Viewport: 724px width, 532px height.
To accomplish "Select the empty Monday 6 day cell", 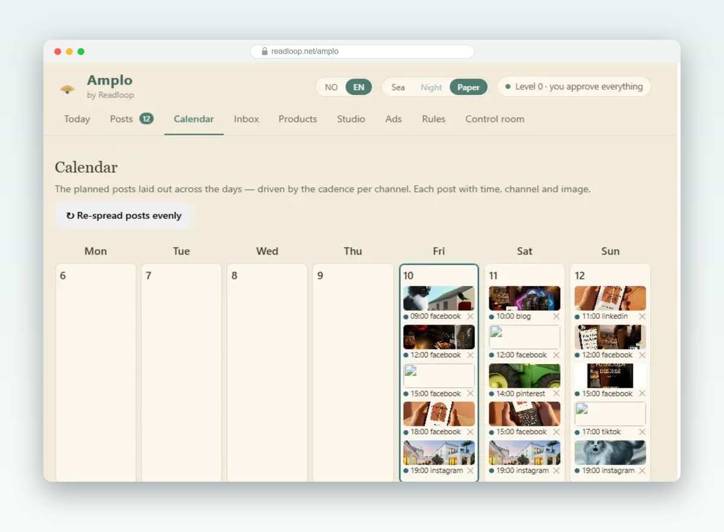I will 96,373.
